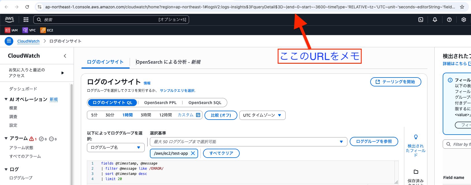The image size is (471, 185).
Task: Click the alarm warning triangle counter
Action: pos(33,139)
